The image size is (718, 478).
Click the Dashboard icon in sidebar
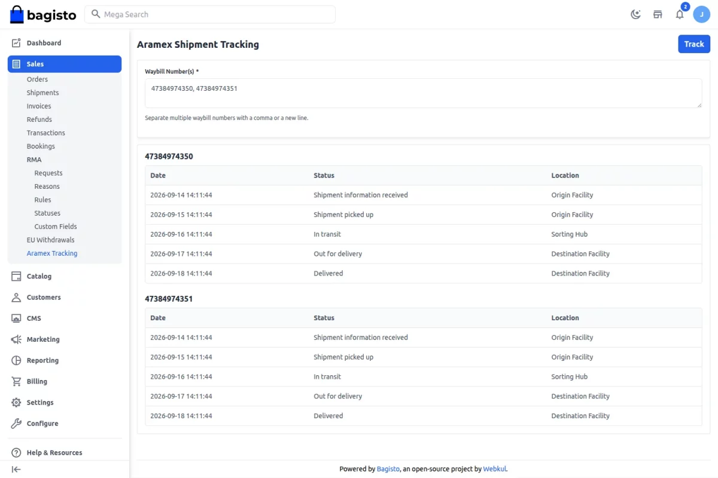click(x=16, y=43)
